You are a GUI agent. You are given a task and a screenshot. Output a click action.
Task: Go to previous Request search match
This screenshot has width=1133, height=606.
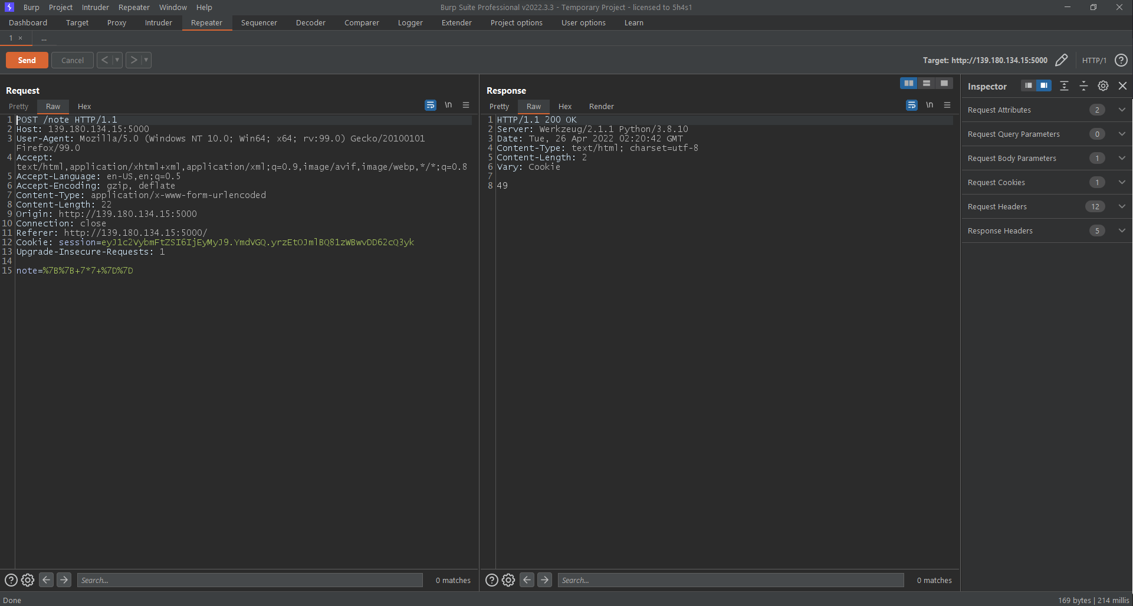47,580
